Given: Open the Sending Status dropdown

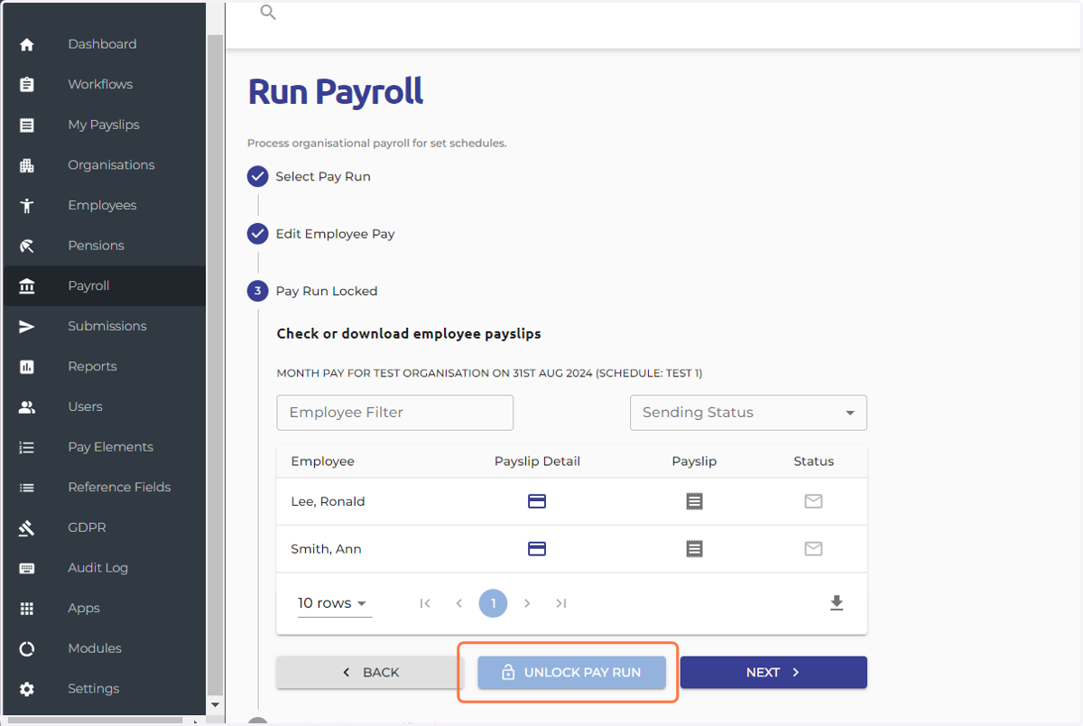Looking at the screenshot, I should coord(748,413).
